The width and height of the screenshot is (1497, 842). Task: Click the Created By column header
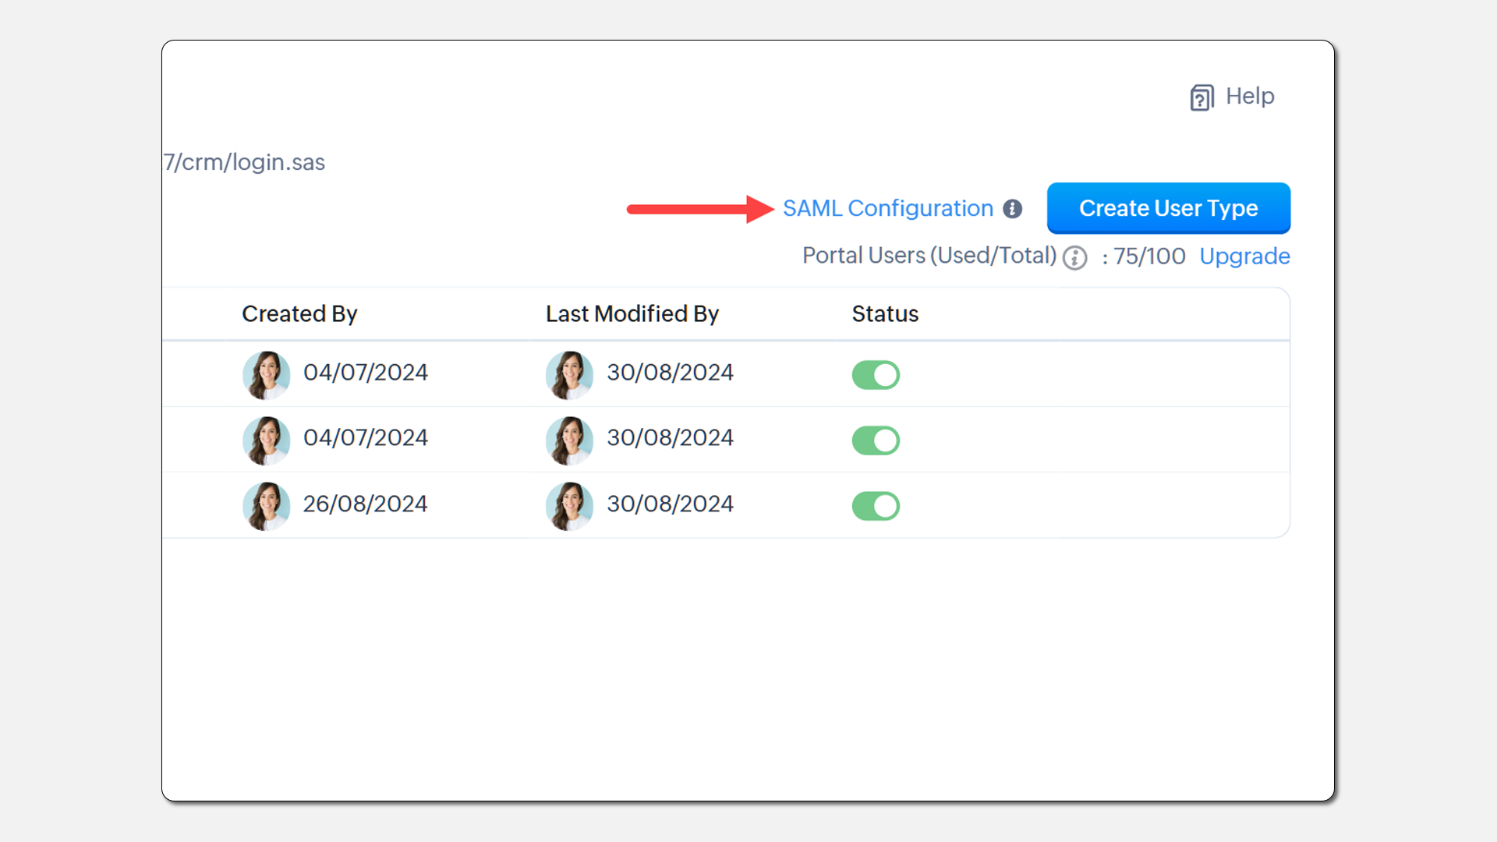click(299, 313)
